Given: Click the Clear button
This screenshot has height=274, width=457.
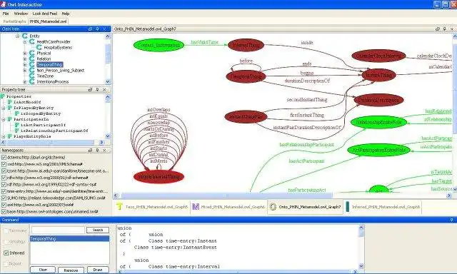Looking at the screenshot, I should click(43, 270).
